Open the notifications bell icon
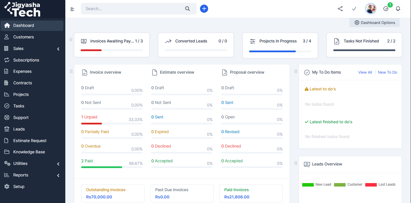This screenshot has height=203, width=411. (x=398, y=9)
